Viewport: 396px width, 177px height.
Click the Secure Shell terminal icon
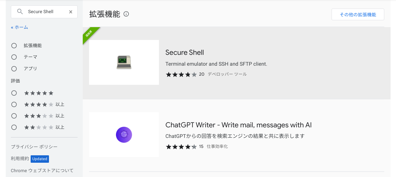point(124,62)
